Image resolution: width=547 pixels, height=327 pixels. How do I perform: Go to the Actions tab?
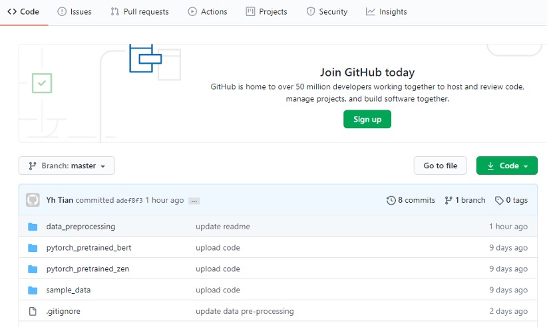(x=208, y=12)
